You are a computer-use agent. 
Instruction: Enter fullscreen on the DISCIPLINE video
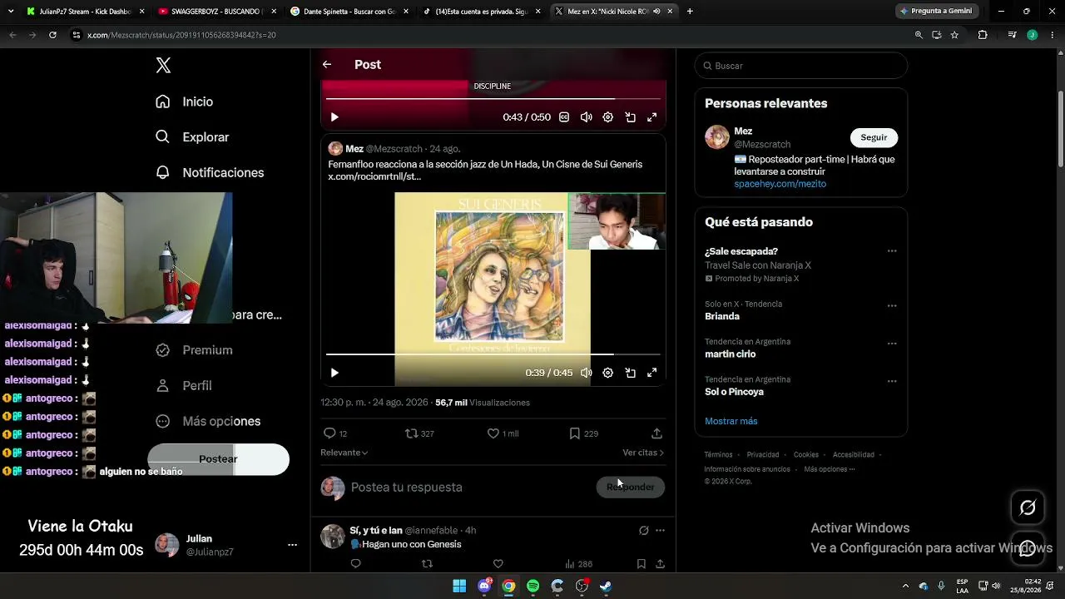coord(652,117)
